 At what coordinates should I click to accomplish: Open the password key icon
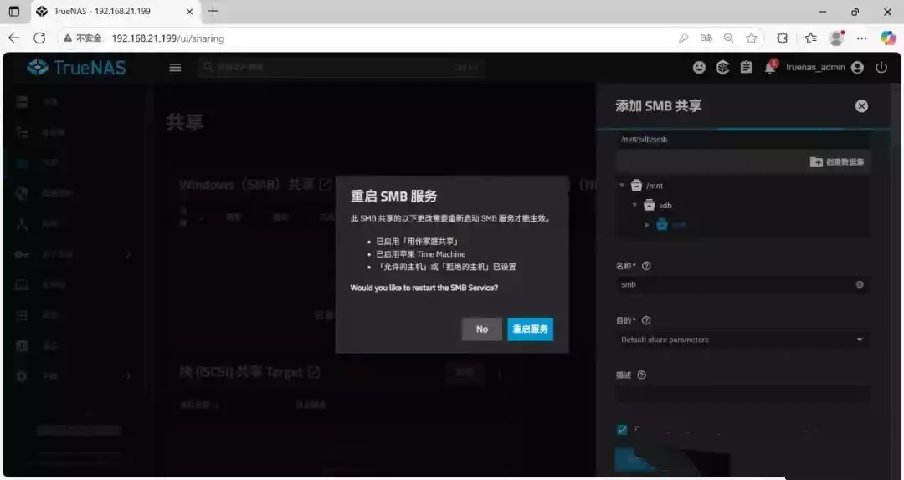click(683, 38)
